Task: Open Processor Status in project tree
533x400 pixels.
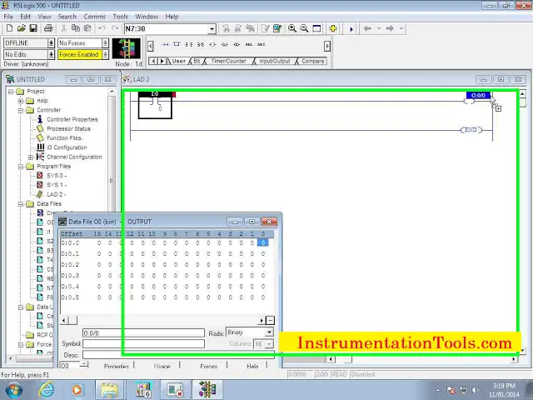Action: pyautogui.click(x=68, y=128)
